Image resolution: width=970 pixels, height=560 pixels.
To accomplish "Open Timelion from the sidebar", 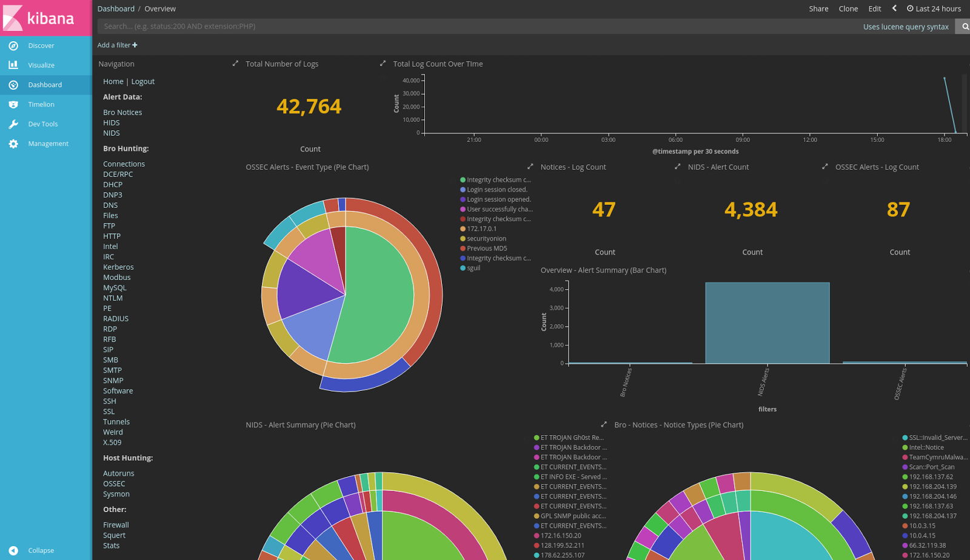I will pos(41,104).
